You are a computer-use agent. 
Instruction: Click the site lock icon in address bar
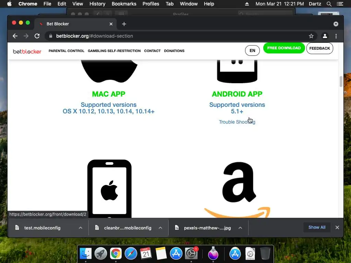coord(51,36)
